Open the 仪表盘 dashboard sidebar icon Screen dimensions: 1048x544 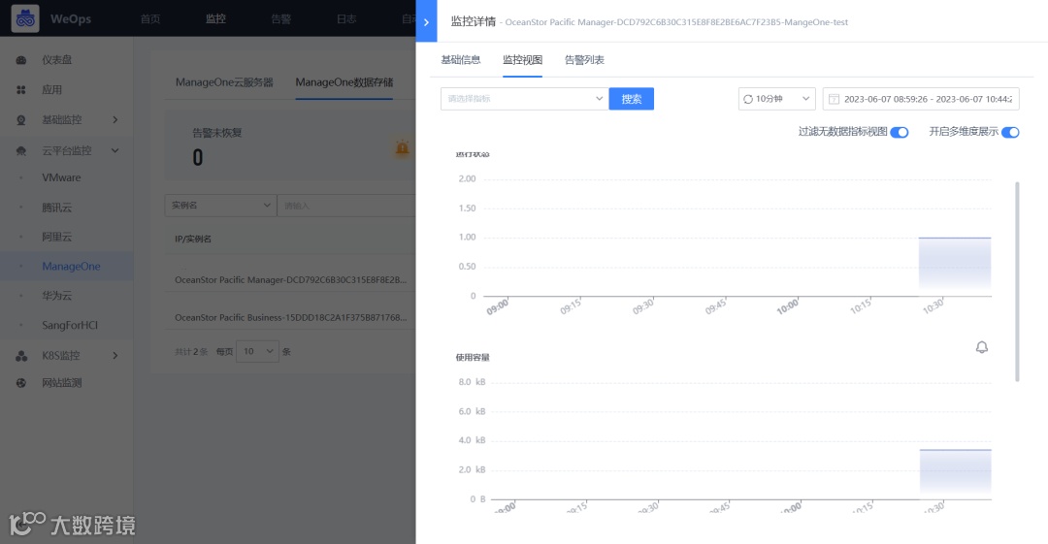[x=21, y=60]
